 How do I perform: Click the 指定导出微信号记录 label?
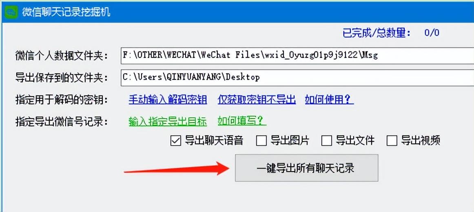[x=61, y=122]
